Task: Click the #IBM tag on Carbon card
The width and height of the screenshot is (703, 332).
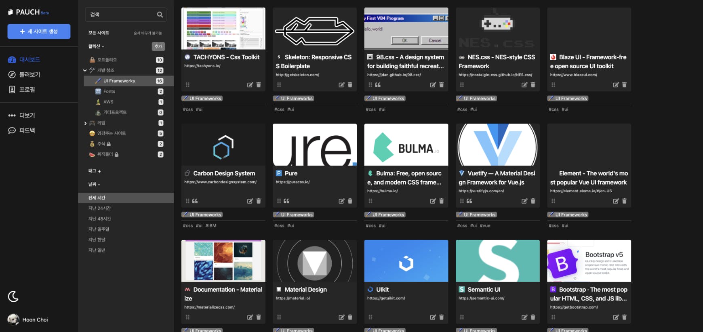Action: [211, 226]
